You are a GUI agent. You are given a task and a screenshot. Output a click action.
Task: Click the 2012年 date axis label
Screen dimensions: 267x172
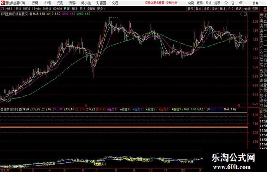(5, 170)
